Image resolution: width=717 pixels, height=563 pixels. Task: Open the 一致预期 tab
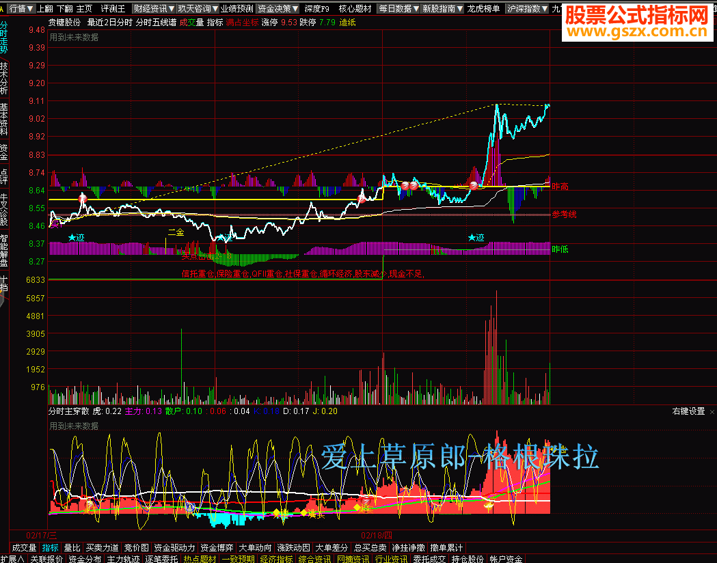click(239, 558)
